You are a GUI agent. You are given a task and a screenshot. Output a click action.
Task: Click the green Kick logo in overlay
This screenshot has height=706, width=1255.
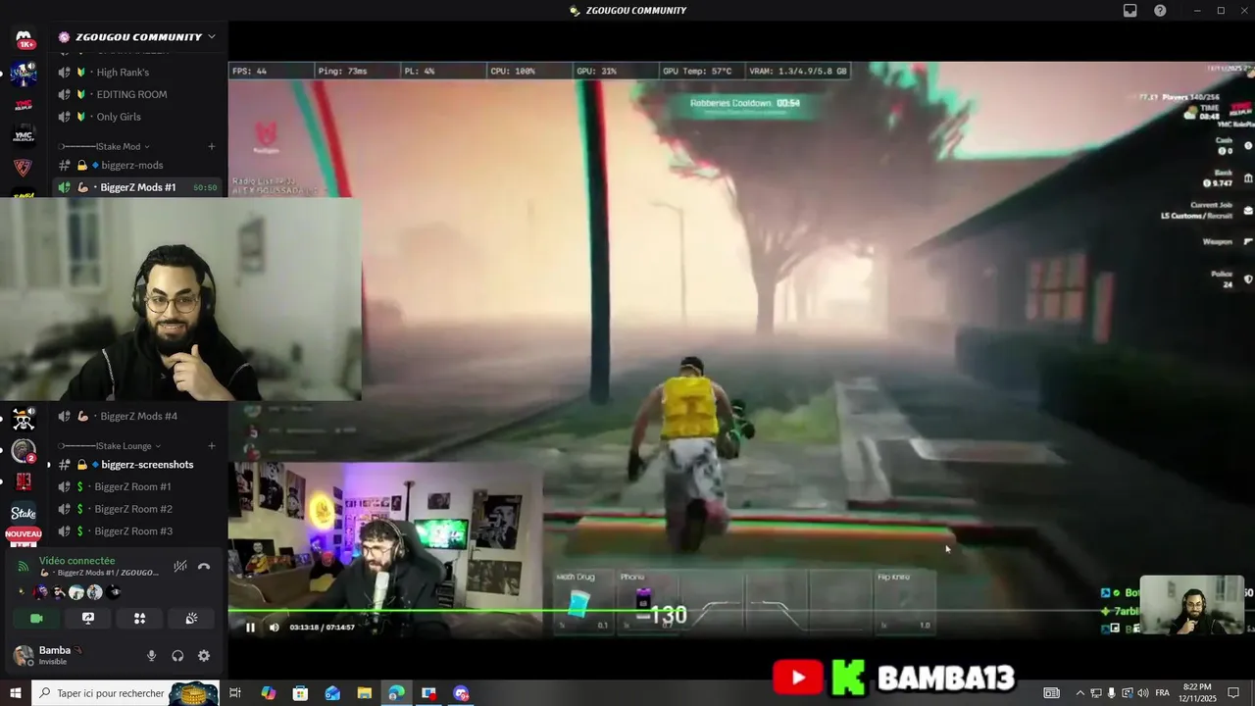pyautogui.click(x=849, y=678)
